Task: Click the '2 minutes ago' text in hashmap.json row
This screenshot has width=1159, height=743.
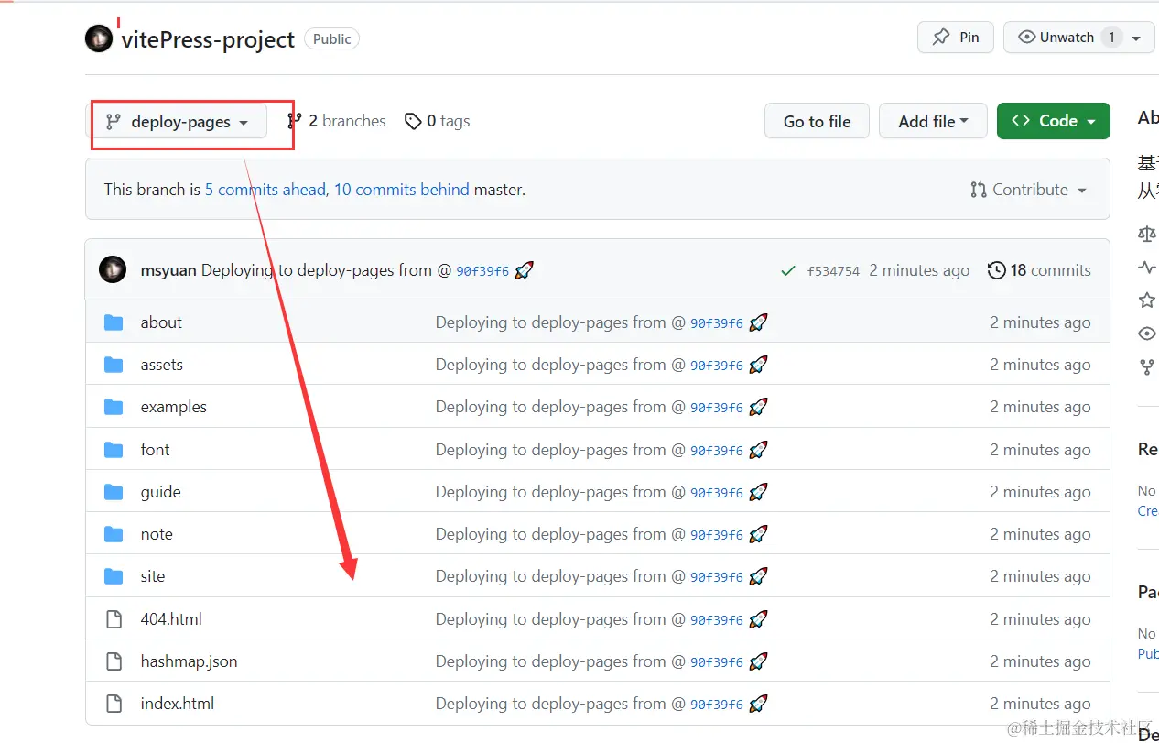Action: coord(1040,661)
